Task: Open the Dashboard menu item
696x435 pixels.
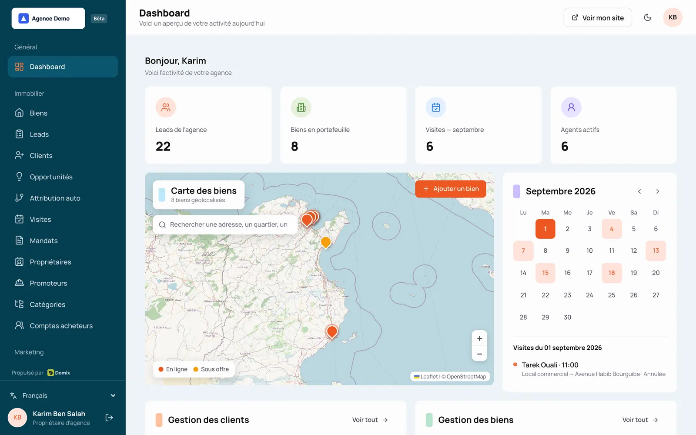Action: 63,67
